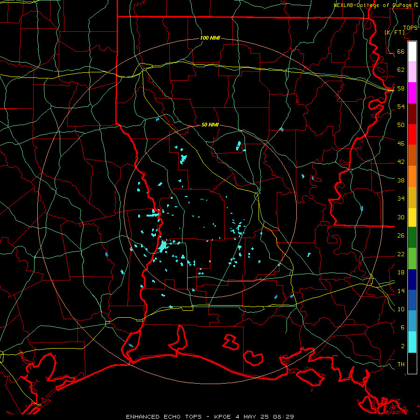Click the Enhanced Echo Tops KPOE caption

[210, 417]
